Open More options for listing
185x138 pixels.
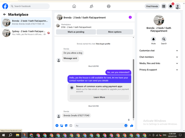click(x=115, y=32)
